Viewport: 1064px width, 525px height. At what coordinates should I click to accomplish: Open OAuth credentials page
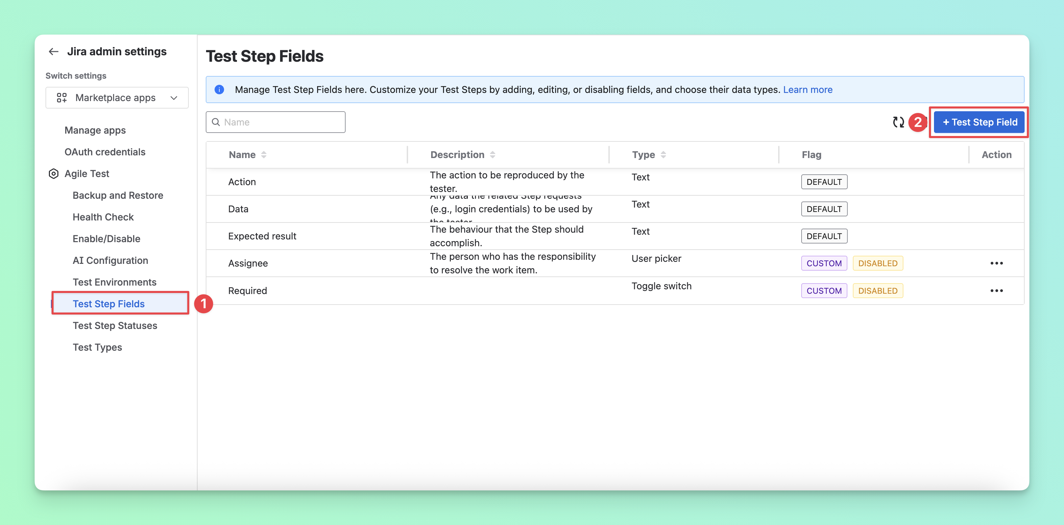pyautogui.click(x=105, y=152)
